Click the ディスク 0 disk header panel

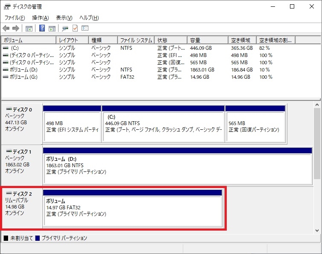click(x=22, y=124)
